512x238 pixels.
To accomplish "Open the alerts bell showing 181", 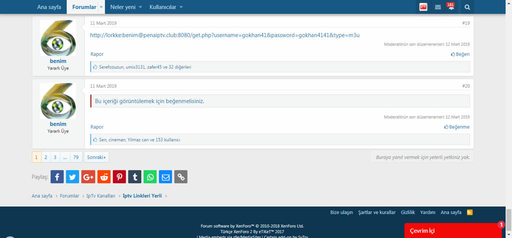I will 450,7.
